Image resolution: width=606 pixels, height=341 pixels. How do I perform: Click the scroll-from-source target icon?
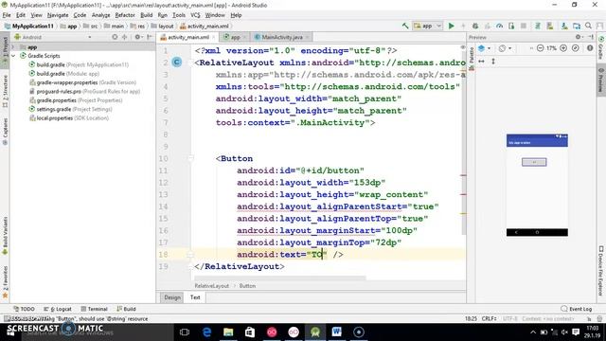click(115, 37)
